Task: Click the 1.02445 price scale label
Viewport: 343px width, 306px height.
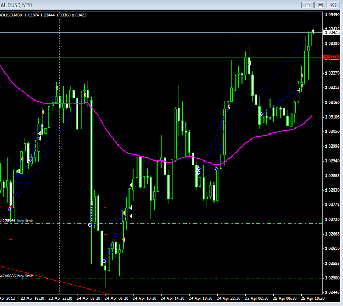Action: tap(332, 292)
